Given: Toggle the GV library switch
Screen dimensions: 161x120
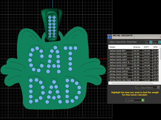Looking at the screenshot, I should point(149,42).
